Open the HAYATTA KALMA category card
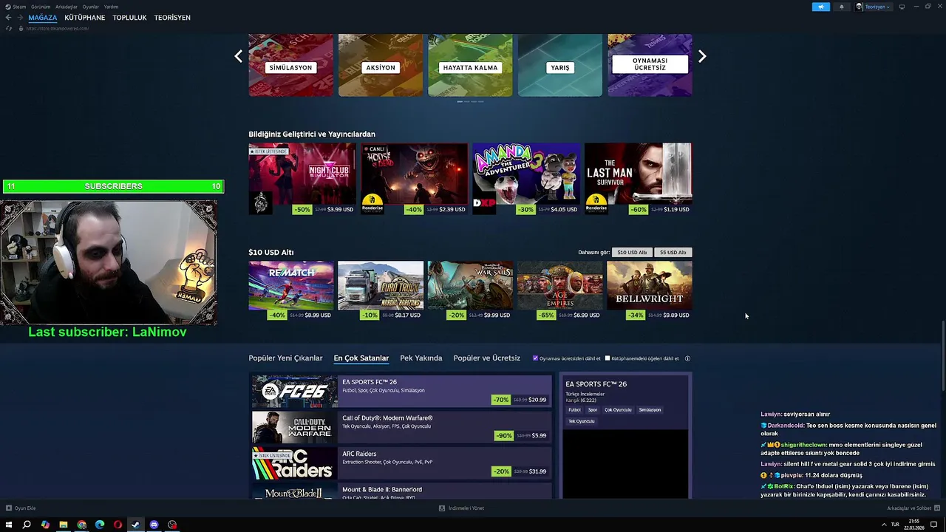The width and height of the screenshot is (946, 532). 470,65
